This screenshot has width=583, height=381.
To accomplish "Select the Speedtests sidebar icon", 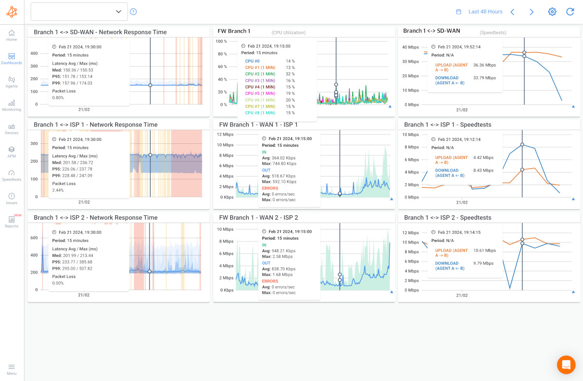I will pos(11,175).
